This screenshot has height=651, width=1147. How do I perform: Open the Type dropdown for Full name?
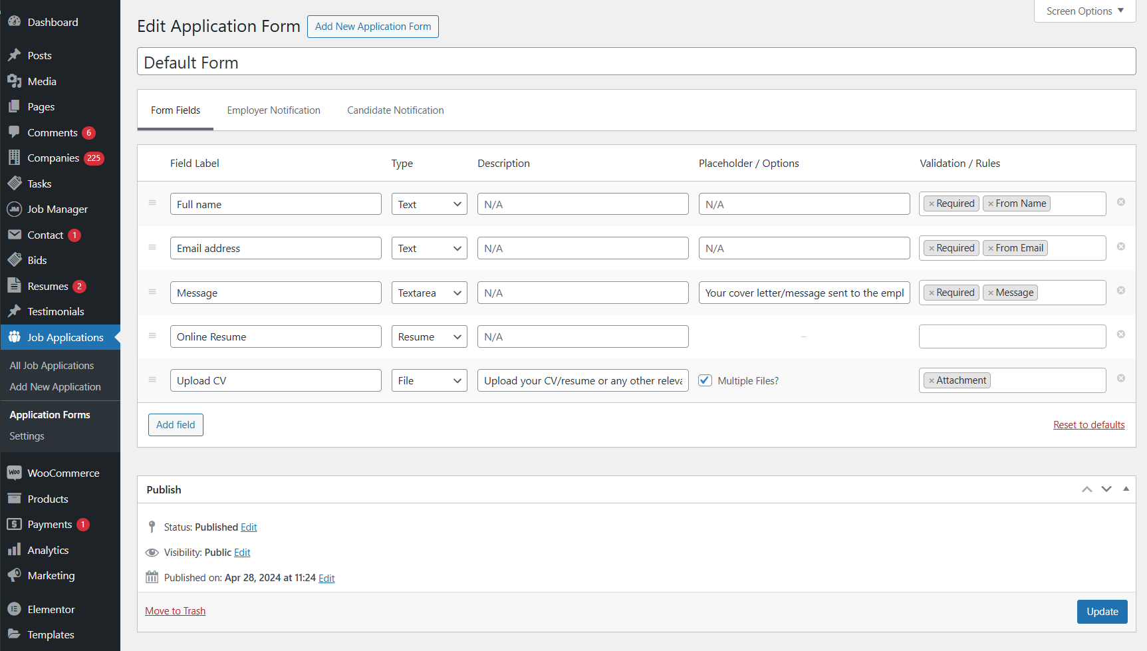pos(429,204)
